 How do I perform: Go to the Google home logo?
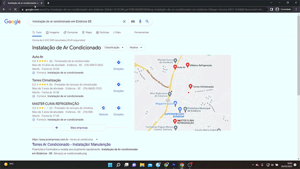point(12,22)
